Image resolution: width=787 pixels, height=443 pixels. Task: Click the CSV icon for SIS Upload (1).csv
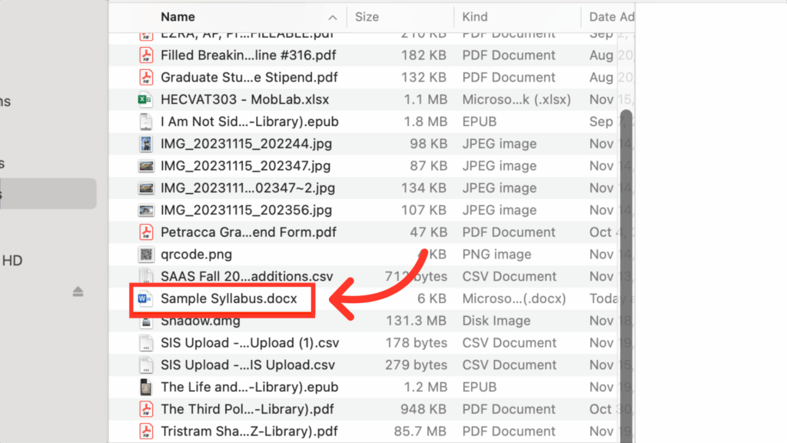pos(146,342)
